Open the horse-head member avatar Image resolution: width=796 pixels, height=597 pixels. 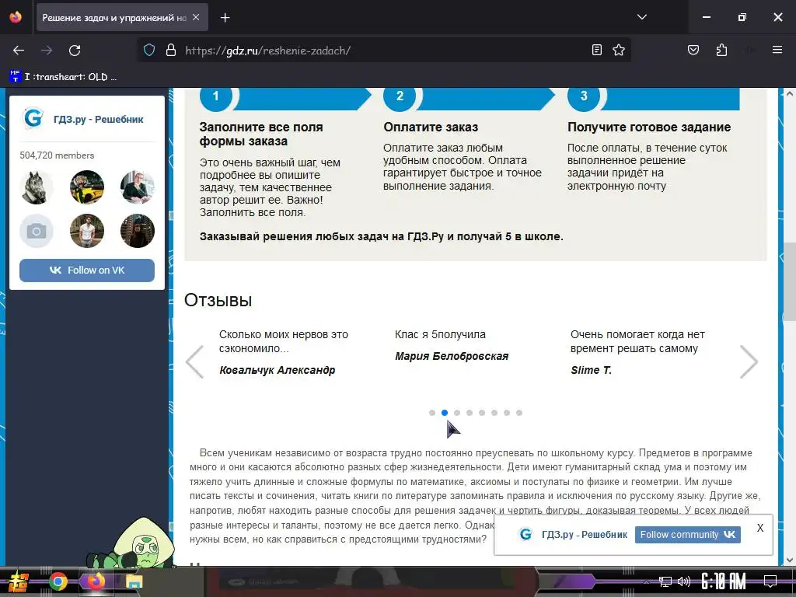[37, 187]
